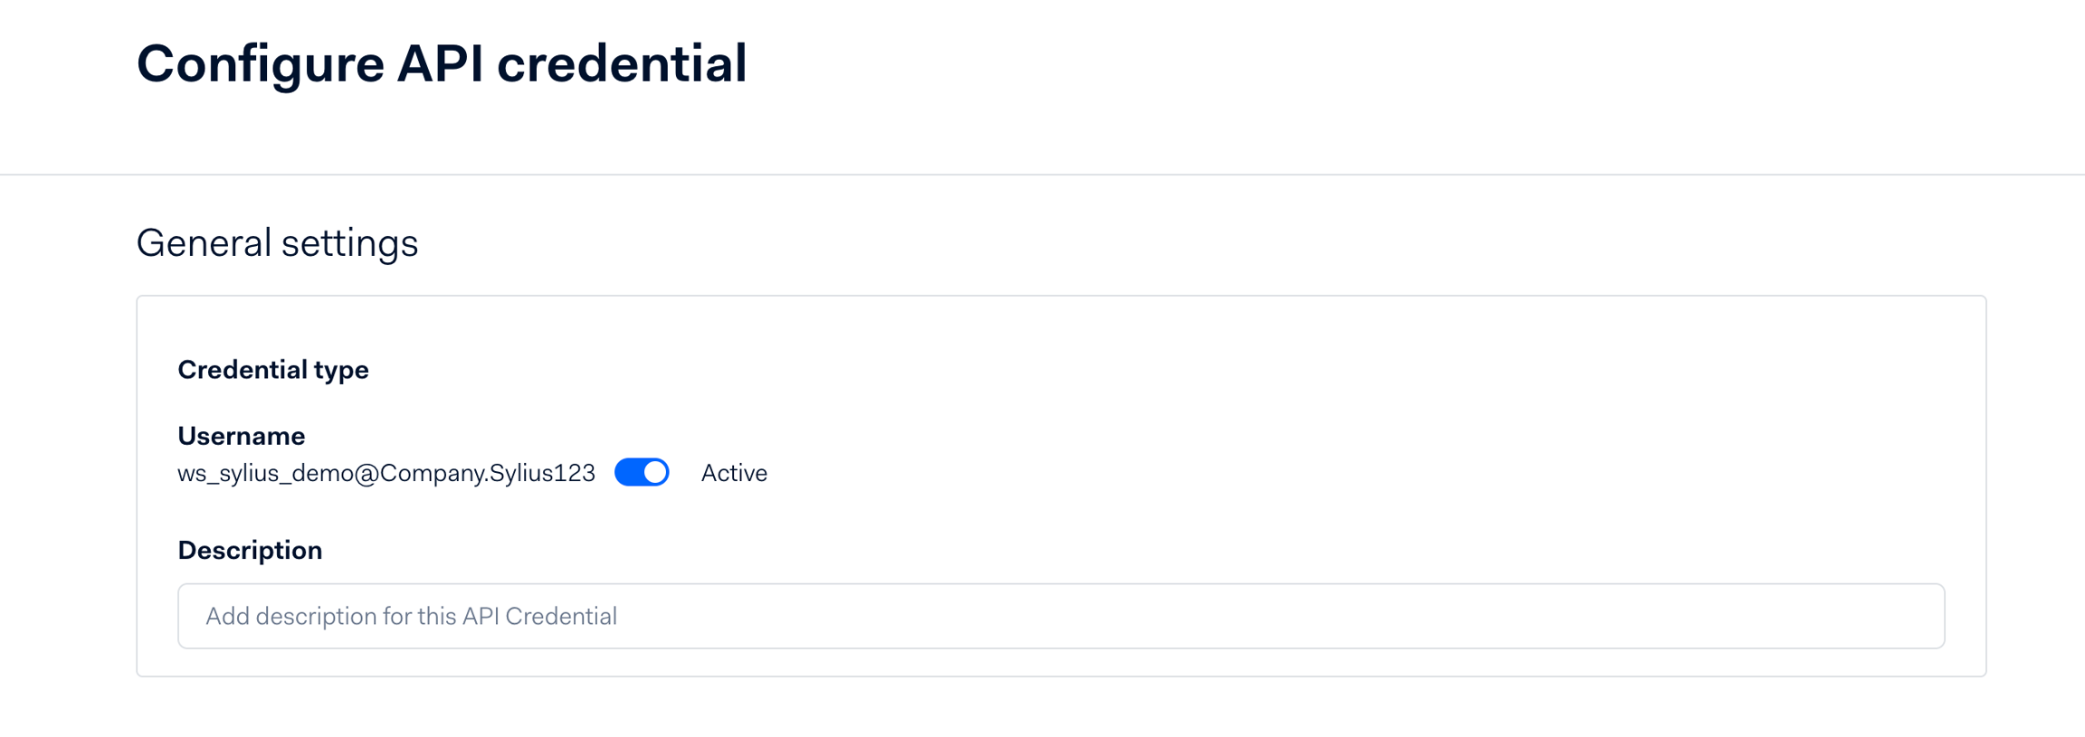The image size is (2085, 737).
Task: Click the word 'settings' in the section heading
Action: [x=349, y=243]
